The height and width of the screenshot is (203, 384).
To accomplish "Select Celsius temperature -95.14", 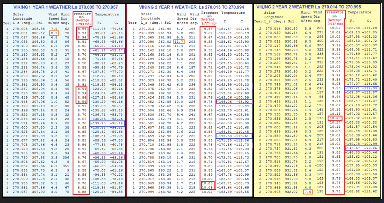I will coord(116,124).
